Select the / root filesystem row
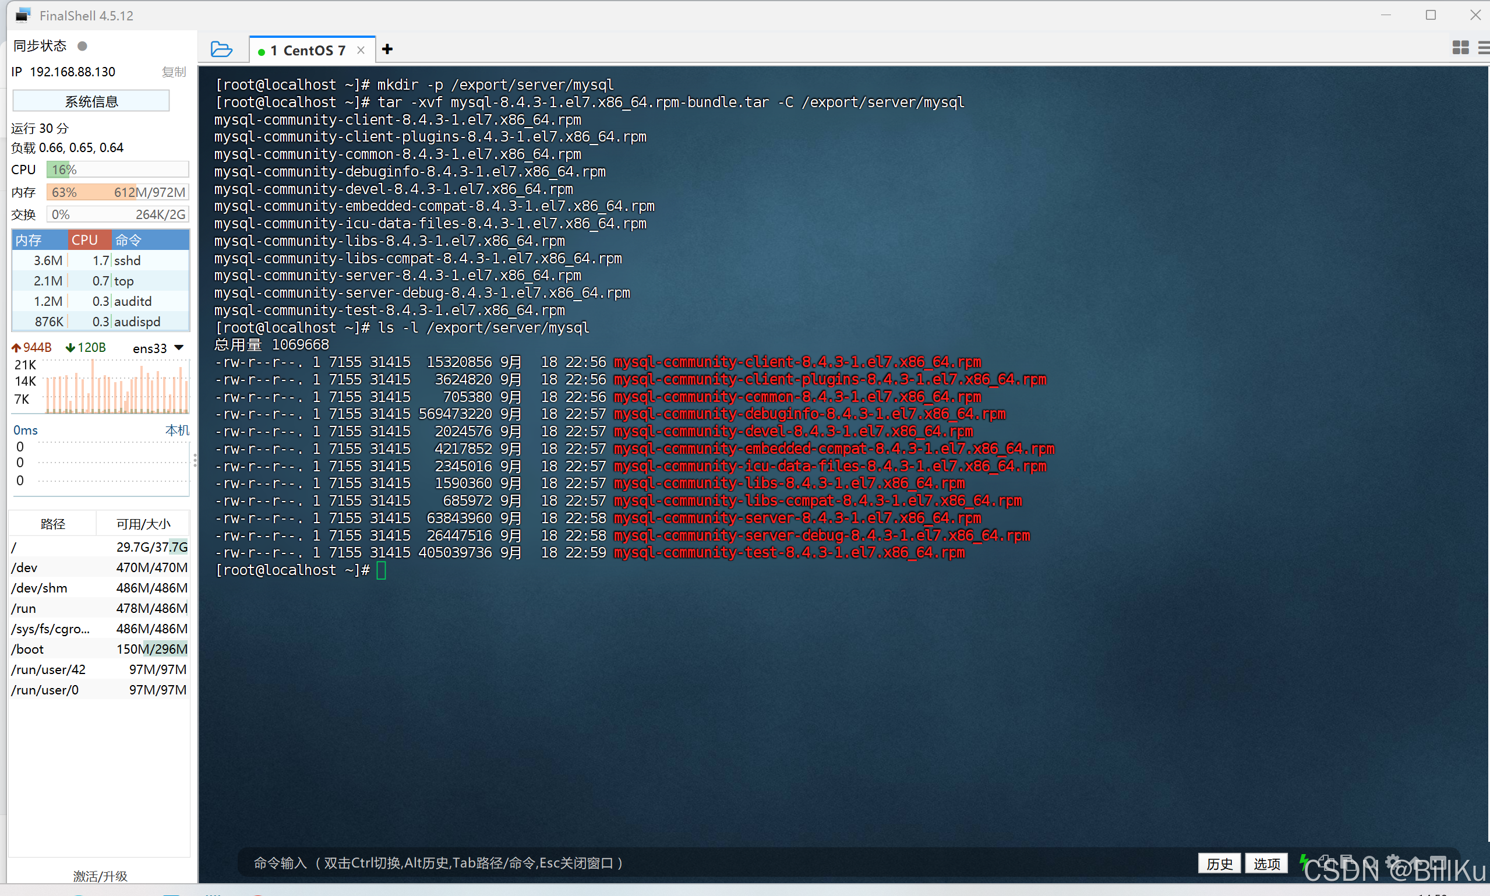 pyautogui.click(x=100, y=547)
